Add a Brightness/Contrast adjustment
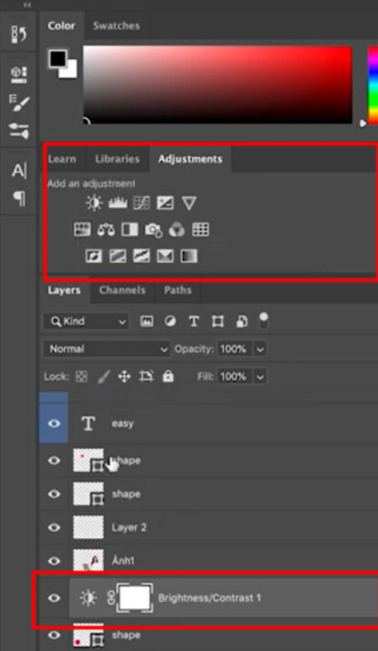The width and height of the screenshot is (378, 651). [x=94, y=203]
